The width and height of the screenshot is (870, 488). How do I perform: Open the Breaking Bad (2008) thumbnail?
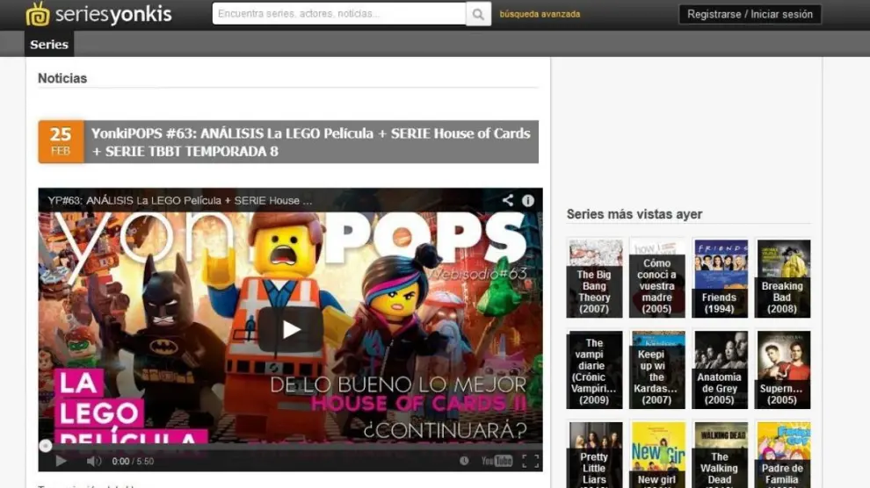click(x=783, y=278)
